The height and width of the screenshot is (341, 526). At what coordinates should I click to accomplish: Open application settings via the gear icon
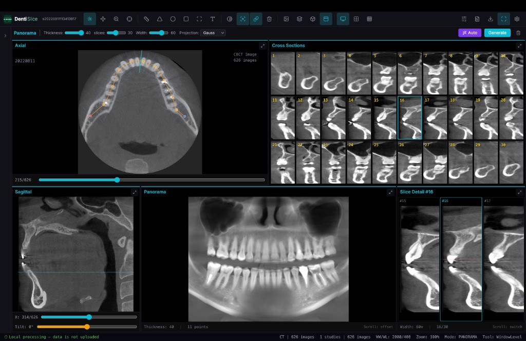click(x=517, y=18)
